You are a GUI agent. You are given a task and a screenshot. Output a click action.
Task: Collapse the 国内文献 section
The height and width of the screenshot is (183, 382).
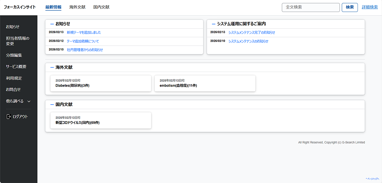tap(52, 104)
